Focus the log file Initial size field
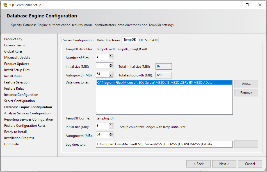267x172 pixels. (102, 126)
